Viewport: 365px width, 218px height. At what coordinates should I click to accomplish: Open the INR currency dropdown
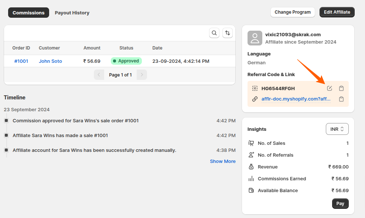click(337, 129)
